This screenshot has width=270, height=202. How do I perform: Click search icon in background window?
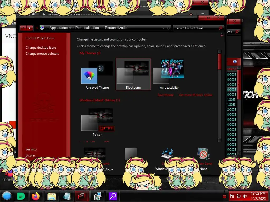tap(237, 32)
